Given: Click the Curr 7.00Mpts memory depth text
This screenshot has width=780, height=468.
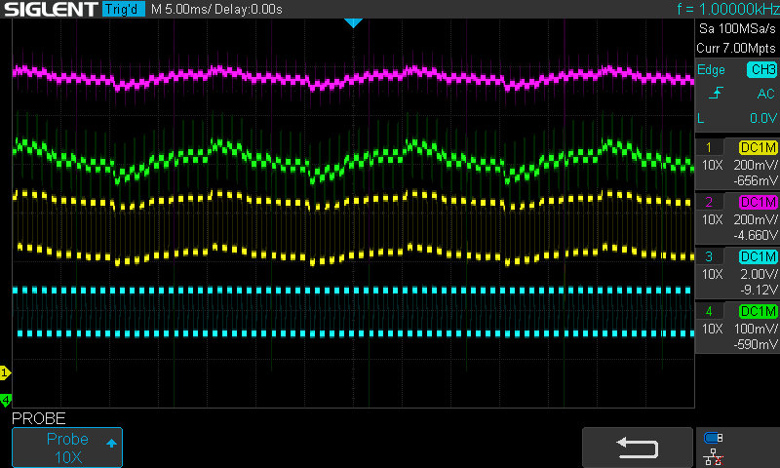Looking at the screenshot, I should [x=736, y=48].
